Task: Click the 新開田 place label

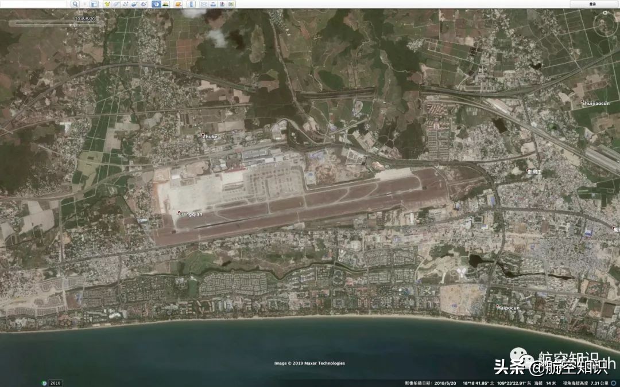Action: (x=534, y=171)
